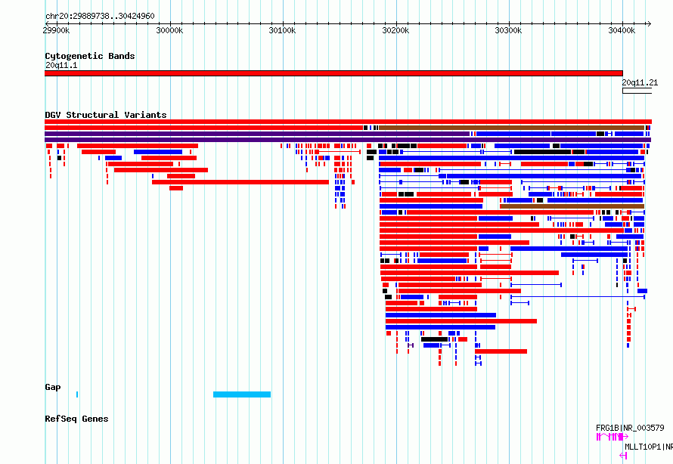Click the FRG1B|NR_003579 gene label

630,428
